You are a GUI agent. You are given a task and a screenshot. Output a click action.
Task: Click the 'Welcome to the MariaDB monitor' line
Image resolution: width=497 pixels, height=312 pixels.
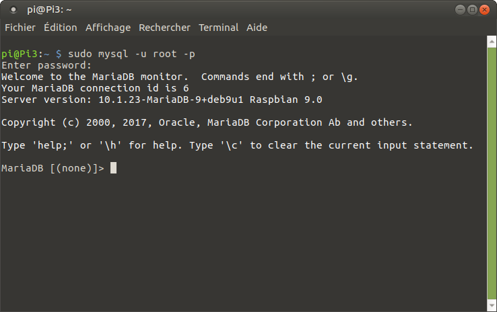179,77
